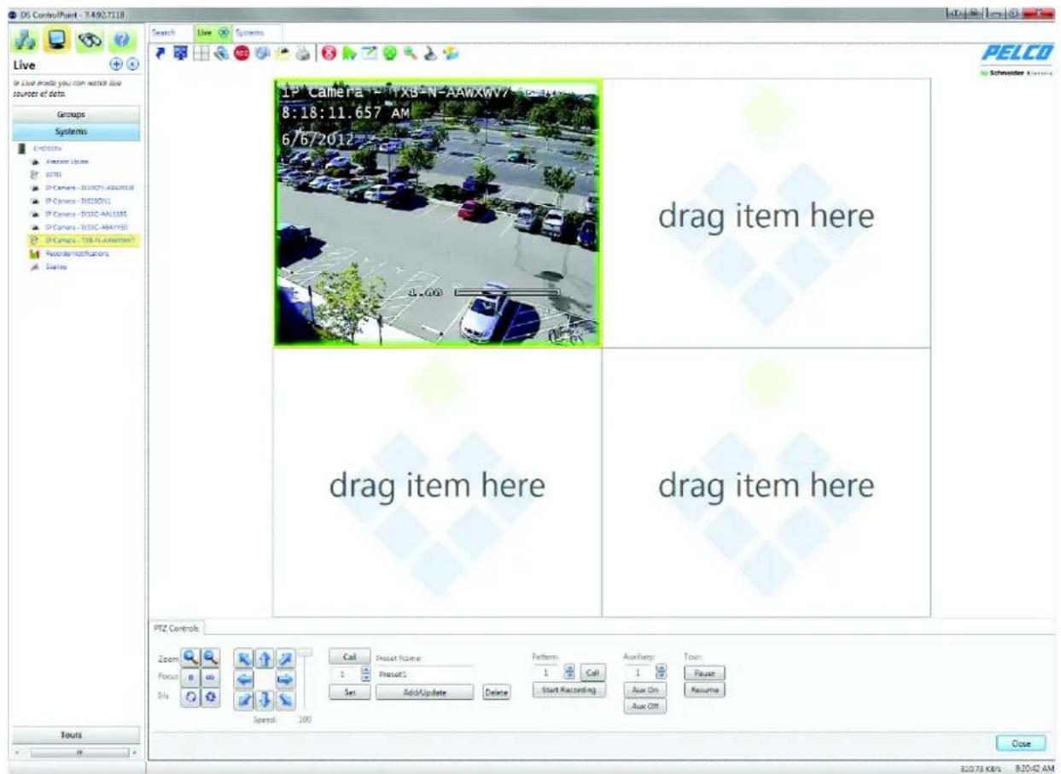Move camera diagonally up-left

click(243, 659)
